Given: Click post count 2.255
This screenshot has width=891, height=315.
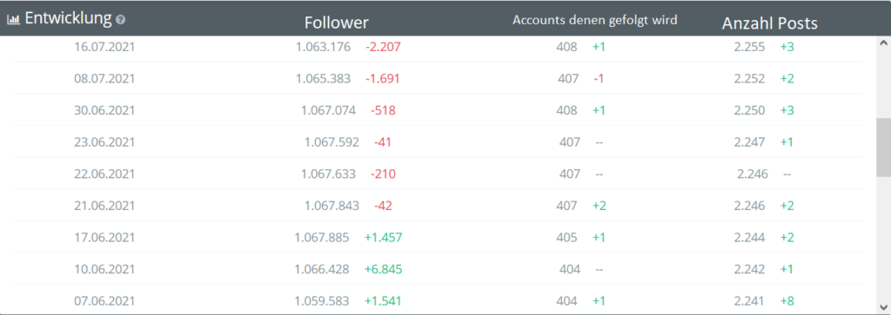Looking at the screenshot, I should point(749,47).
